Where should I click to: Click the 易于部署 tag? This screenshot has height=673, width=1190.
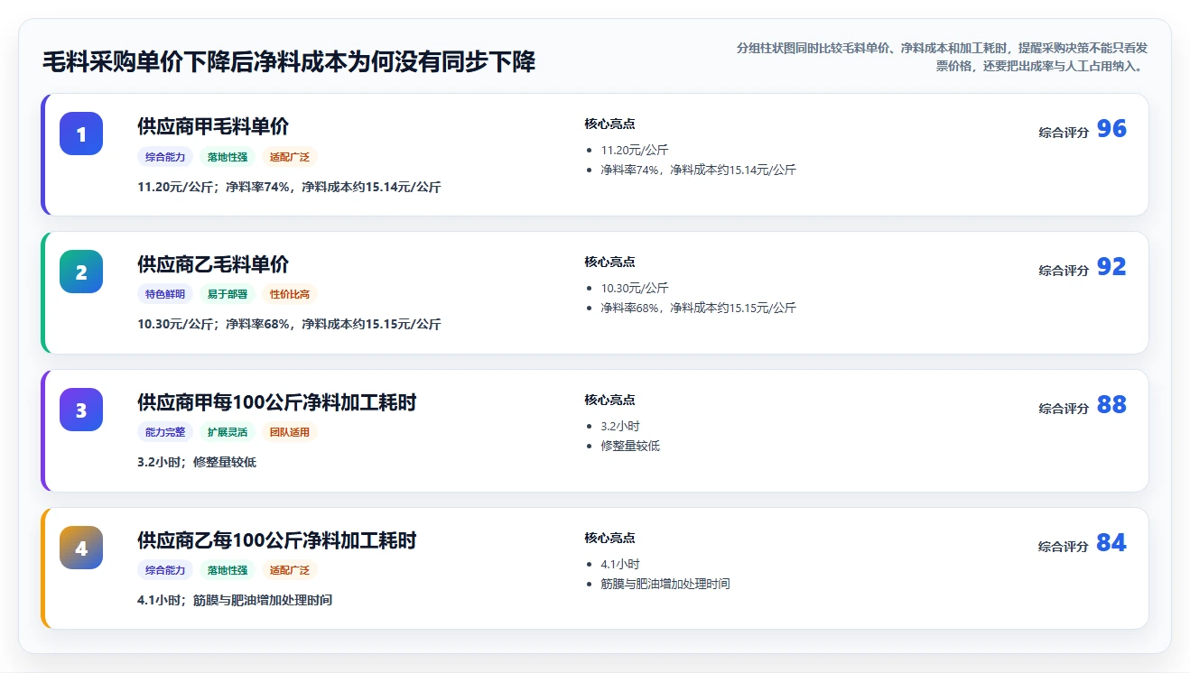pyautogui.click(x=228, y=294)
